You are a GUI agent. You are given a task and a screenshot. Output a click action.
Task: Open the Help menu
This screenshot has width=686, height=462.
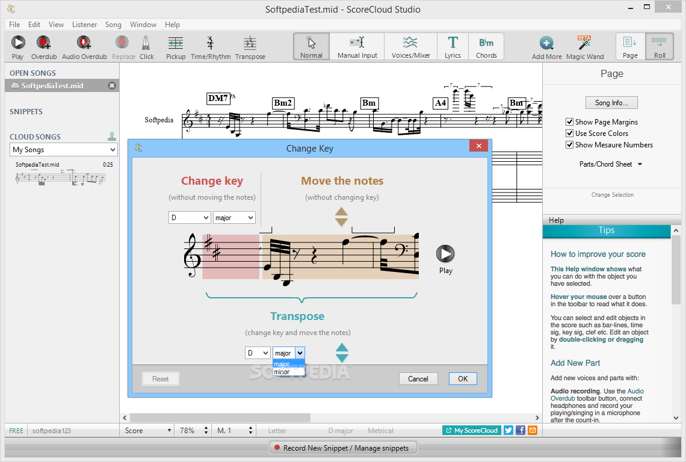172,25
